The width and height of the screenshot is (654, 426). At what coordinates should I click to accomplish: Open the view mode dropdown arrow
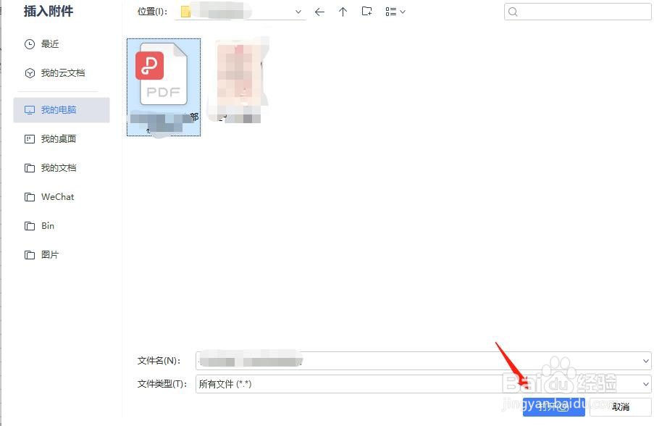point(402,11)
